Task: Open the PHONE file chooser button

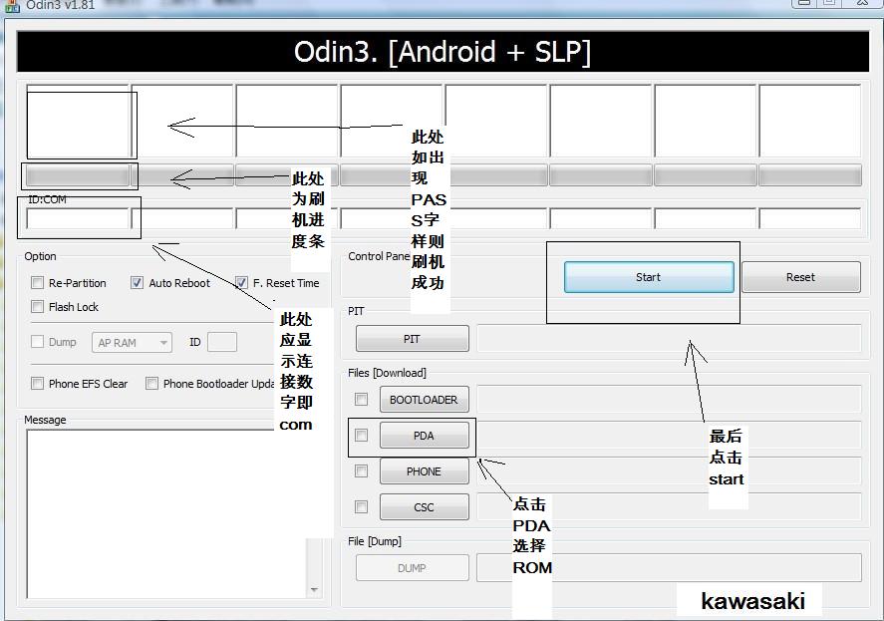Action: coord(424,470)
